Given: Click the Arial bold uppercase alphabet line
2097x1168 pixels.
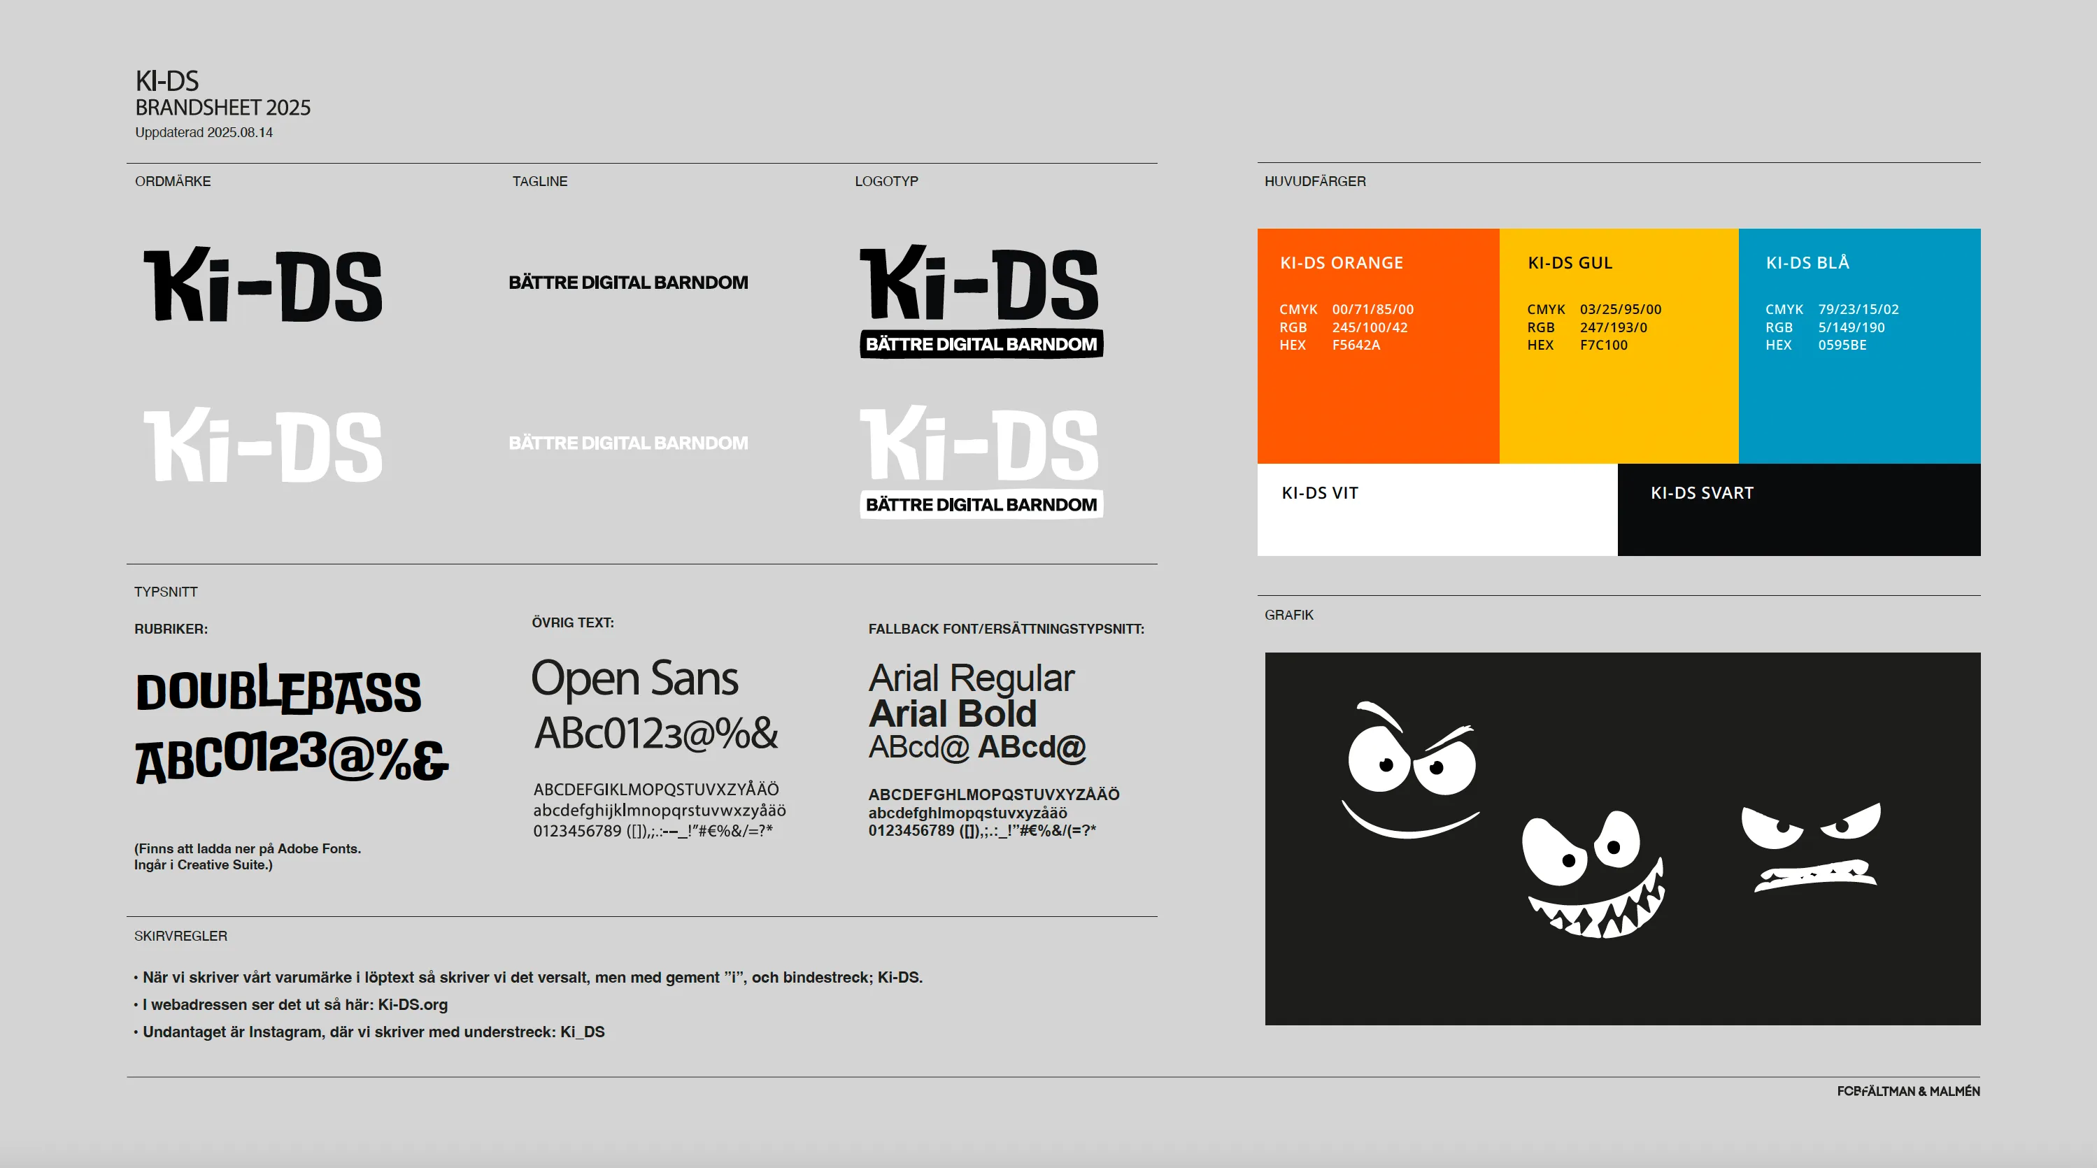Looking at the screenshot, I should coord(994,795).
